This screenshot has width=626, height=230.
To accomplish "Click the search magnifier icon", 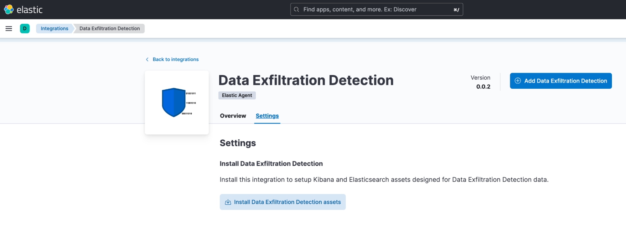I will pos(296,9).
